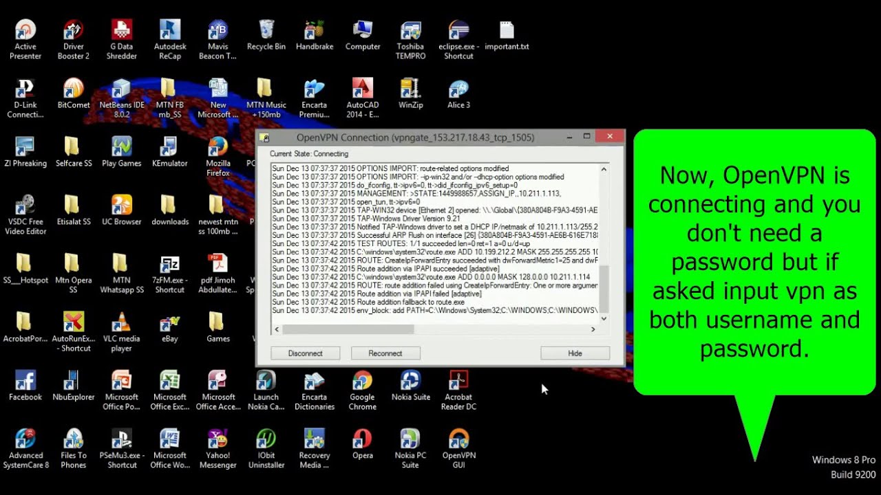Select the Toshiba TEMPRO icon

[411, 40]
